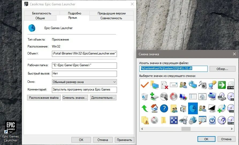Click the Рабочая папка field
Image resolution: width=239 pixels, height=145 pixels.
[84, 65]
